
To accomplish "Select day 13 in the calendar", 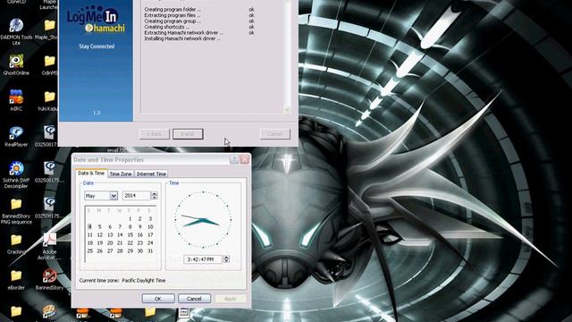I will (x=110, y=234).
